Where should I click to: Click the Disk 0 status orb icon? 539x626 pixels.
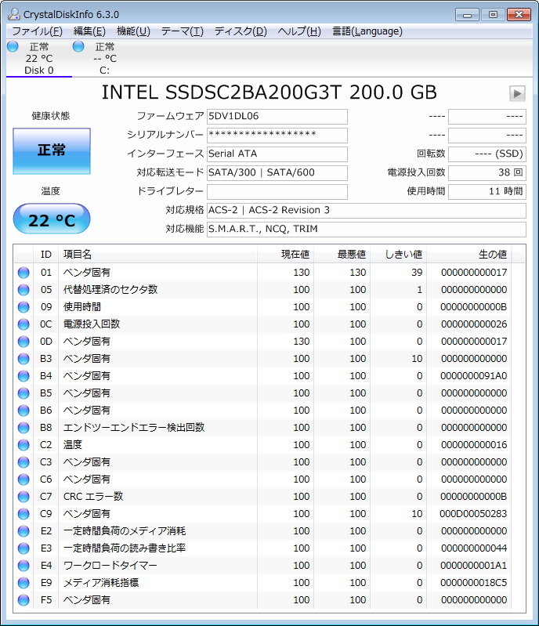[x=13, y=47]
